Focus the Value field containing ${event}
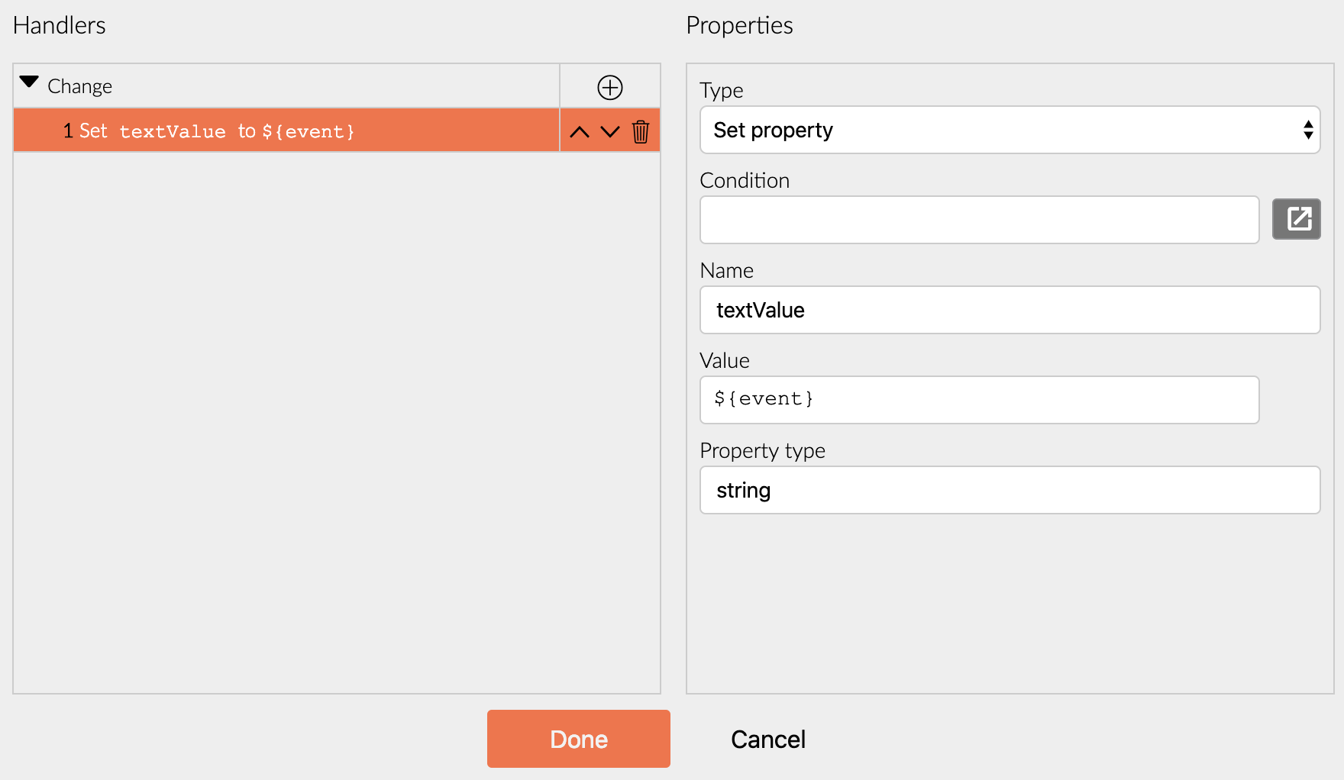The image size is (1344, 780). (x=979, y=400)
